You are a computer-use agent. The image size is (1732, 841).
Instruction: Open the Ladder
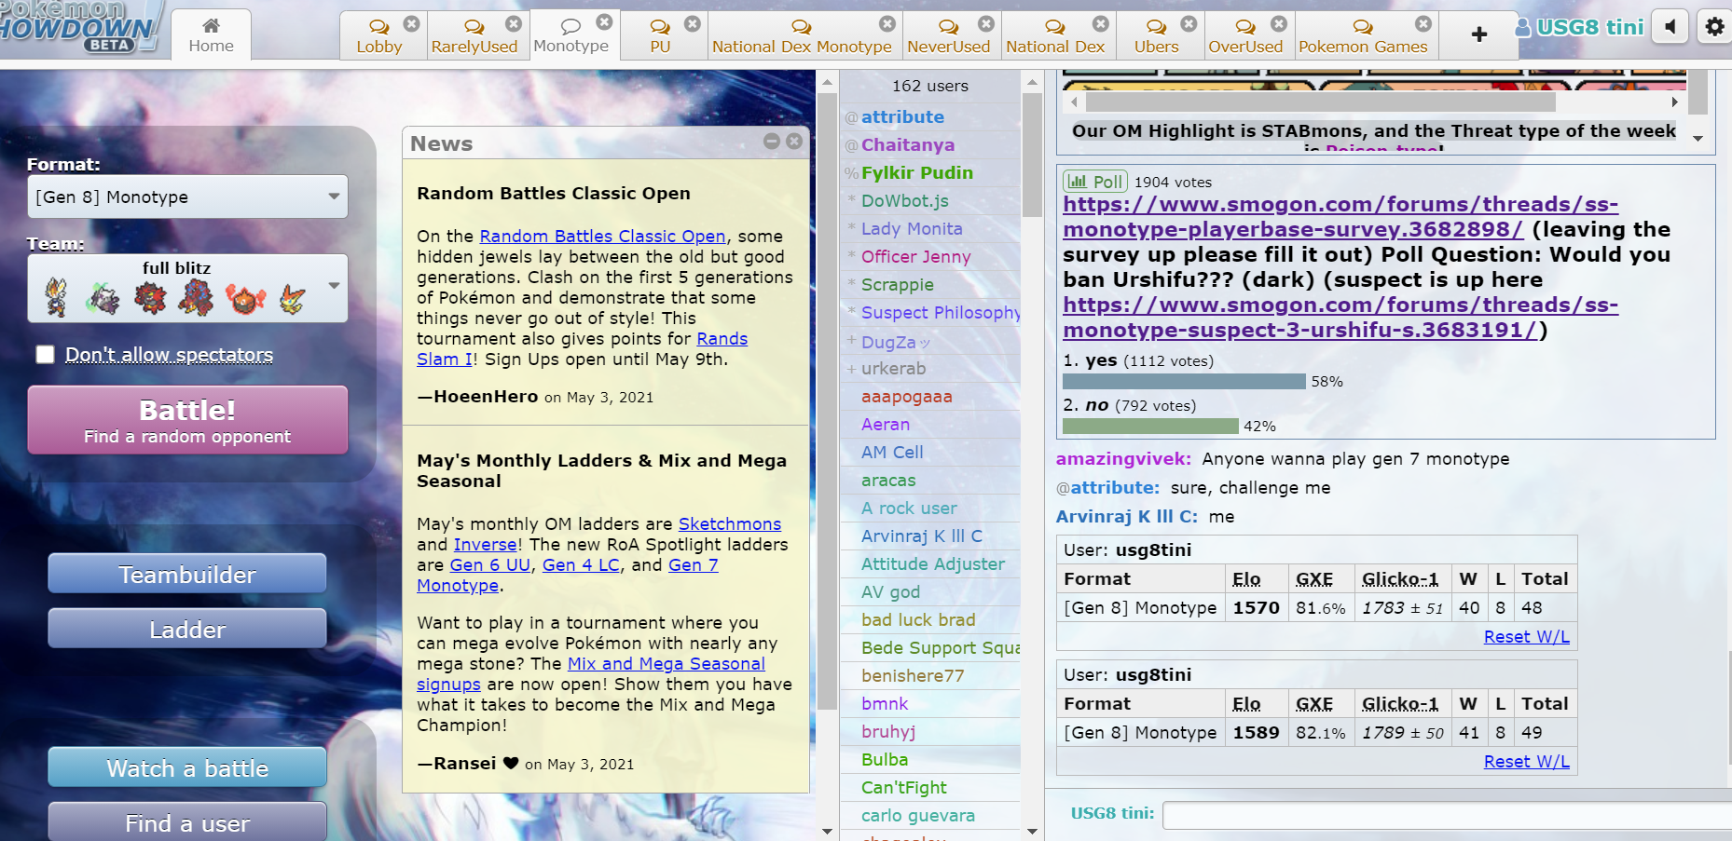click(x=187, y=629)
